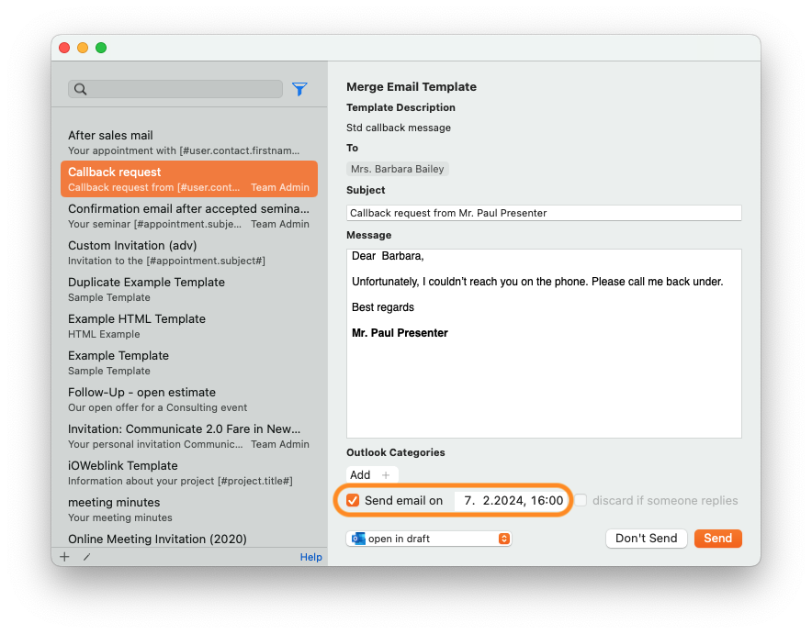This screenshot has width=812, height=634.
Task: Click the magnifier icon in search field
Action: (x=80, y=89)
